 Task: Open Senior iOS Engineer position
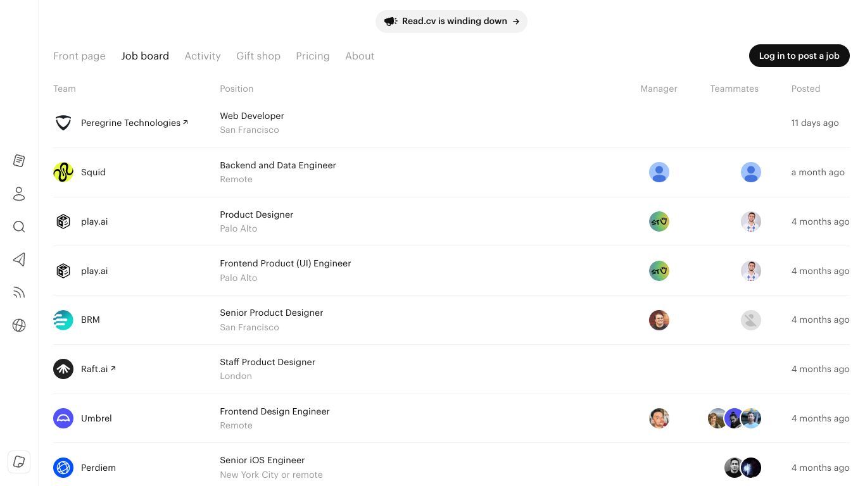pos(262,460)
